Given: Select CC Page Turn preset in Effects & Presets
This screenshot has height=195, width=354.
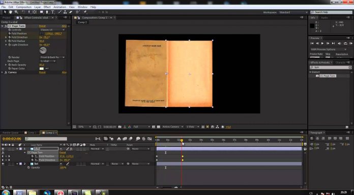Looking at the screenshot, I should pos(328,76).
